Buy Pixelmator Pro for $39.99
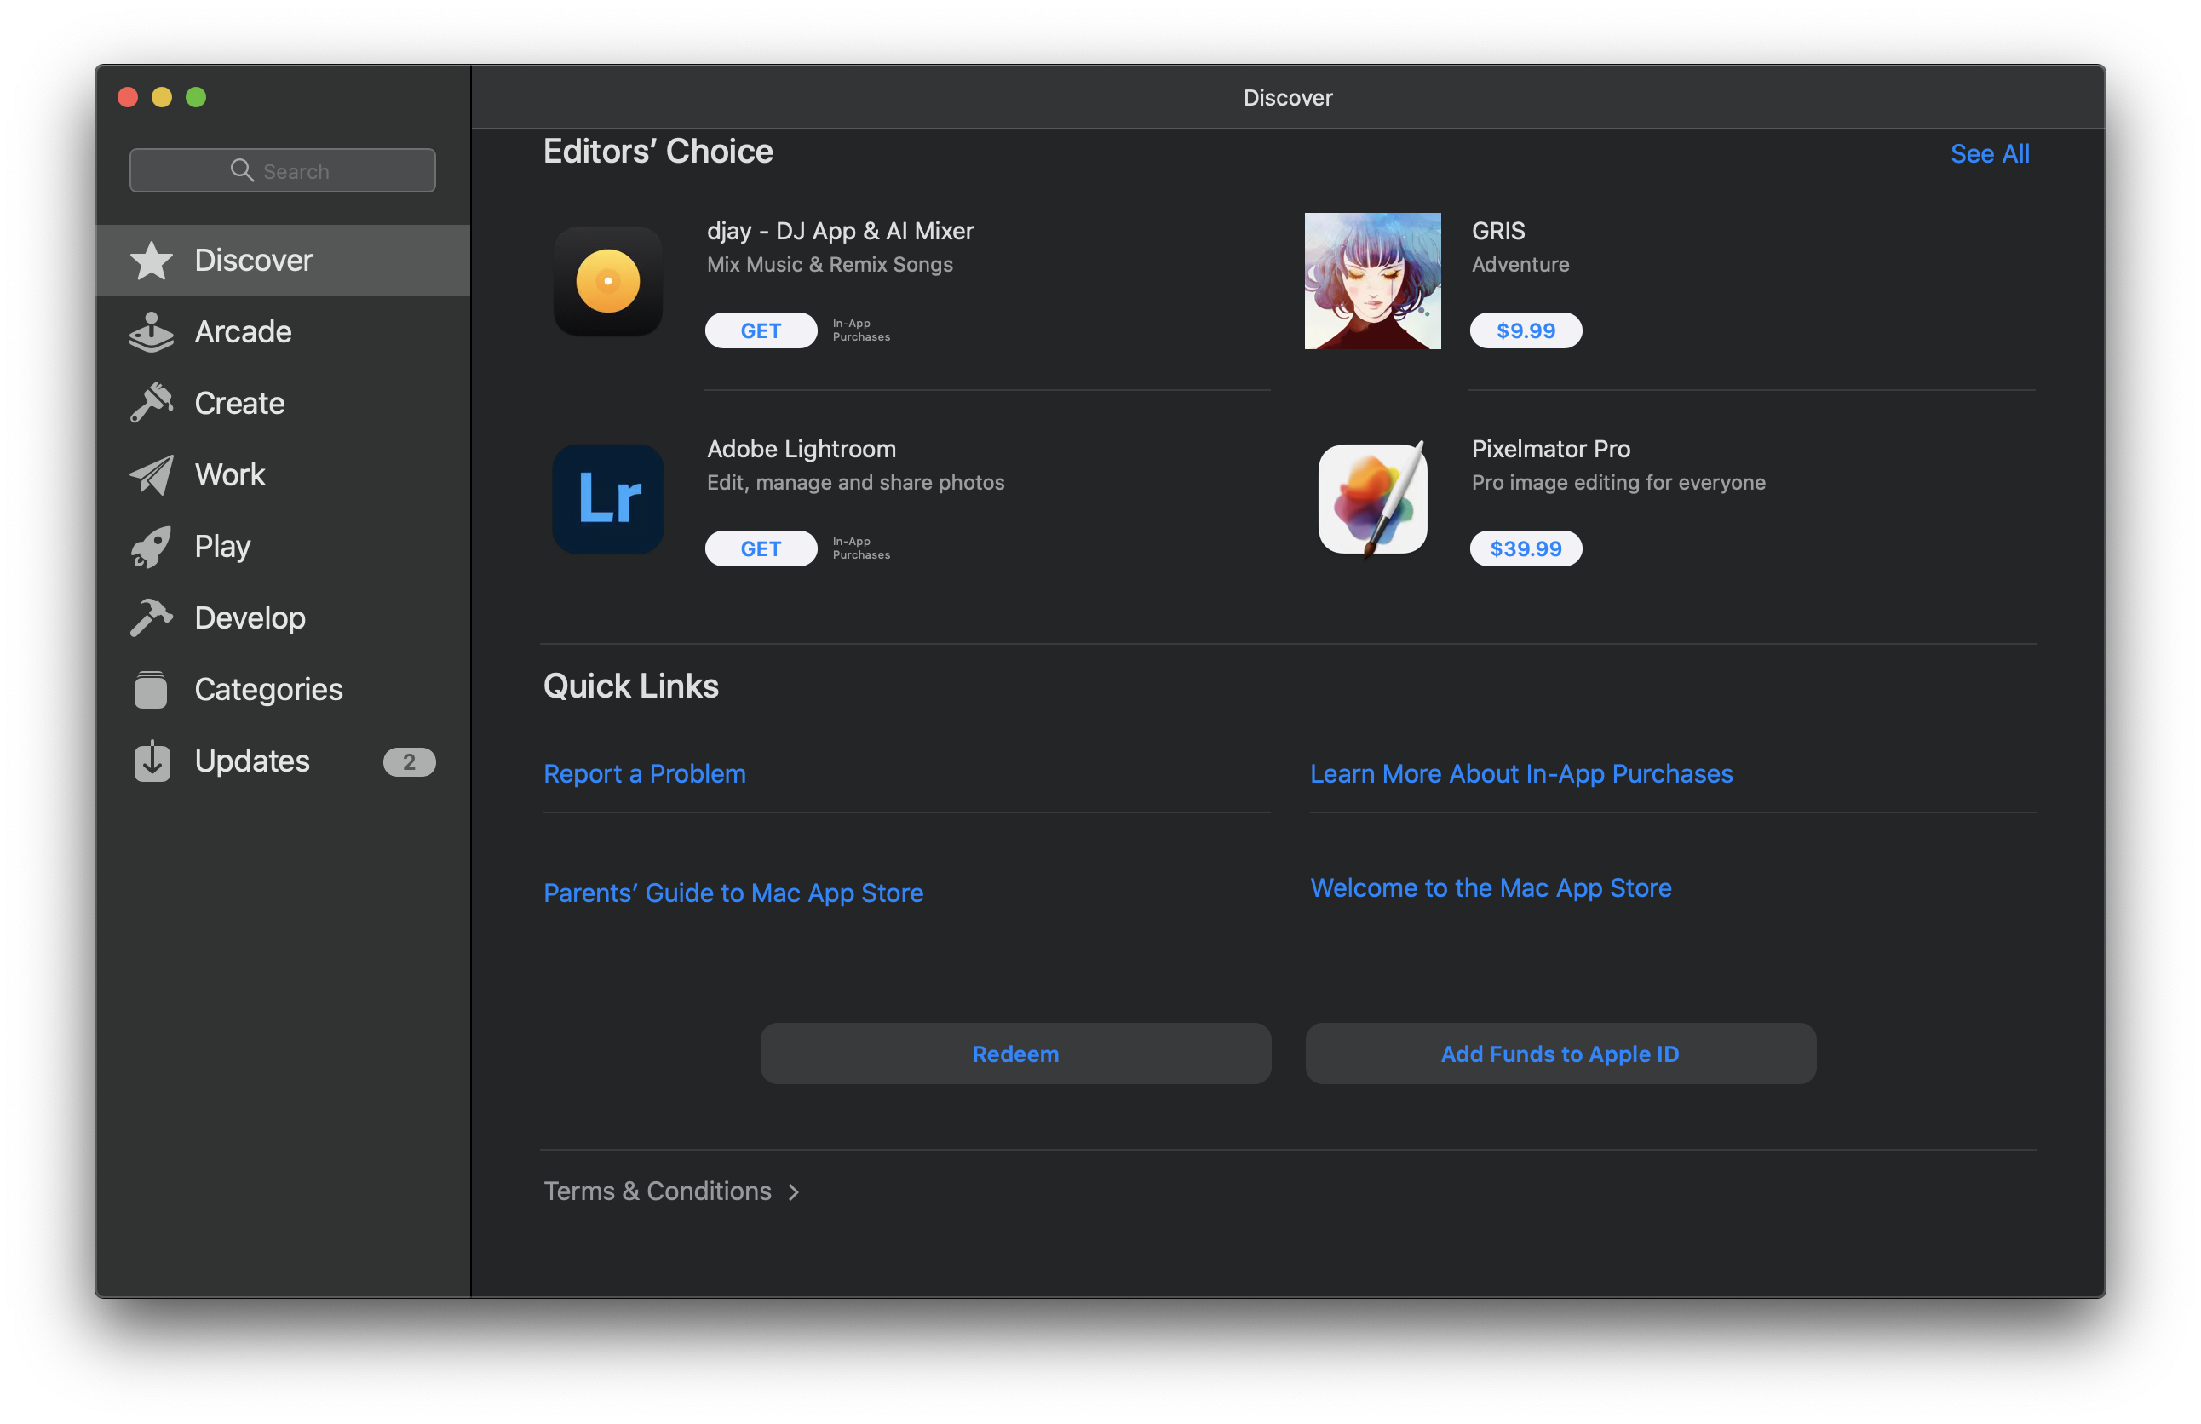The height and width of the screenshot is (1424, 2201). coord(1526,548)
